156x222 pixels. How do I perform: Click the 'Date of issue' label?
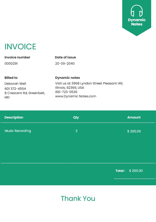(x=65, y=57)
